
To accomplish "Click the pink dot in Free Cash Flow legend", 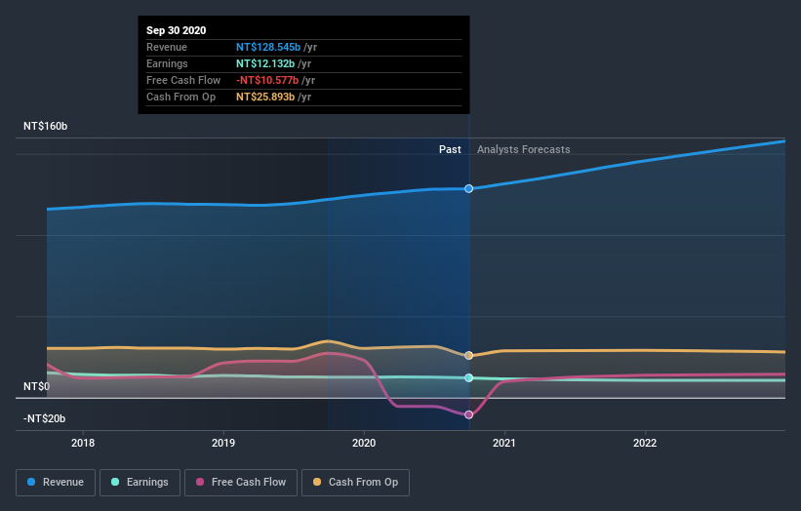I will (200, 482).
